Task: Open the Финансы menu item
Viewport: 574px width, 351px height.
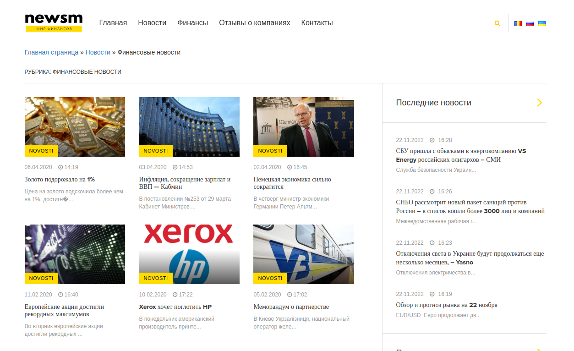Action: pyautogui.click(x=192, y=23)
